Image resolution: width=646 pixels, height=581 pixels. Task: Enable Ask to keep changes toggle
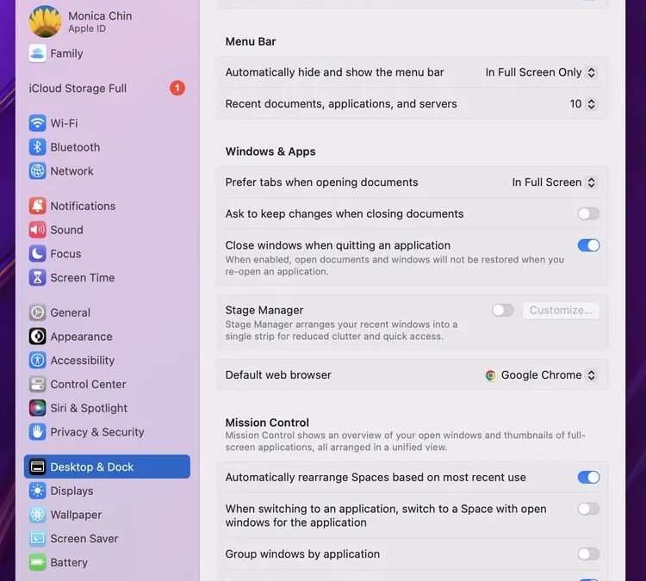coord(588,213)
